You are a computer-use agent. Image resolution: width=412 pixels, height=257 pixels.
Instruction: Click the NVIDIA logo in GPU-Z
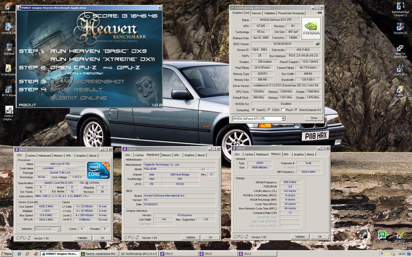point(311,28)
